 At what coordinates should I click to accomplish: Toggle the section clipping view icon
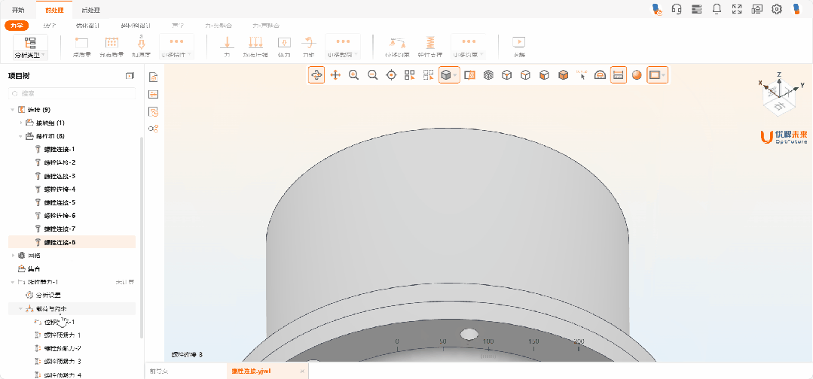click(469, 75)
